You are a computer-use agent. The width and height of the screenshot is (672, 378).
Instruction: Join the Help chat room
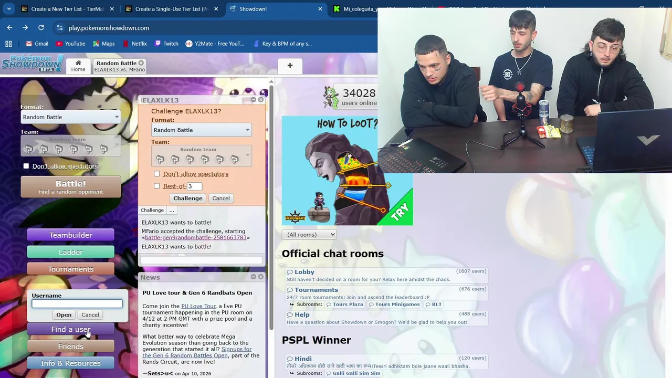pyautogui.click(x=302, y=314)
